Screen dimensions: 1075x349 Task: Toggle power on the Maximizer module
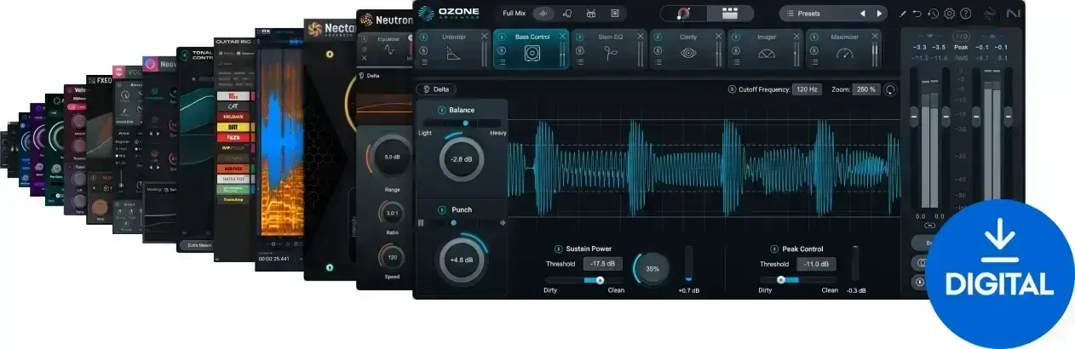814,37
